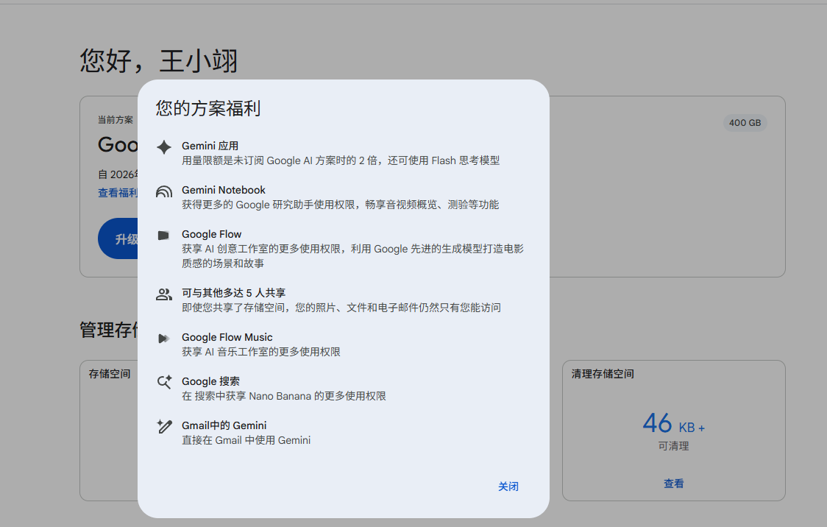
Task: Click the 400 GB storage badge
Action: pyautogui.click(x=745, y=123)
